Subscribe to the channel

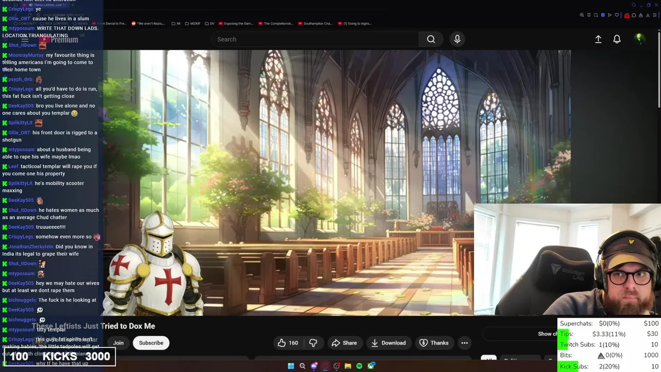[151, 343]
